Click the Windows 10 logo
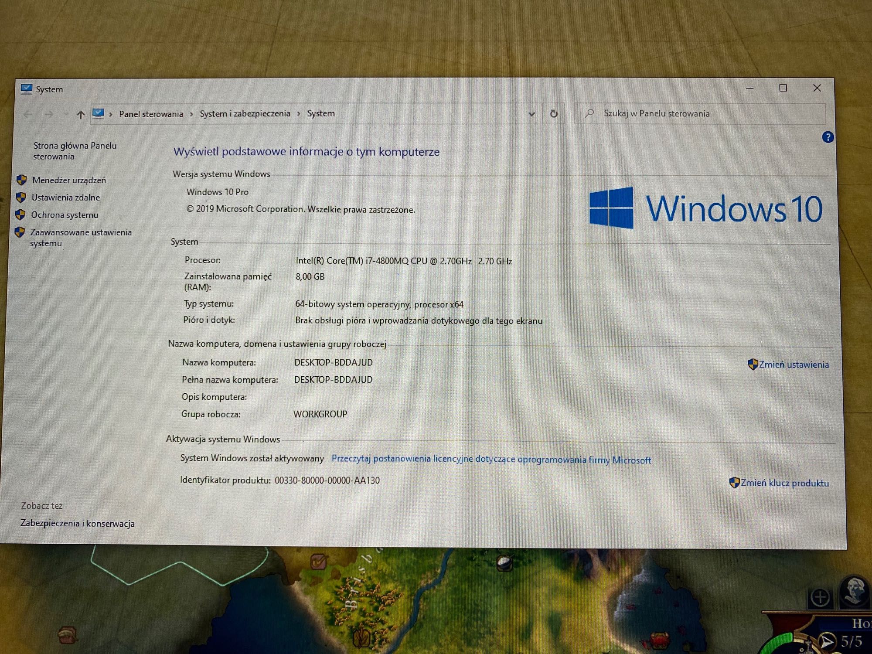Viewport: 872px width, 654px height. click(x=706, y=208)
